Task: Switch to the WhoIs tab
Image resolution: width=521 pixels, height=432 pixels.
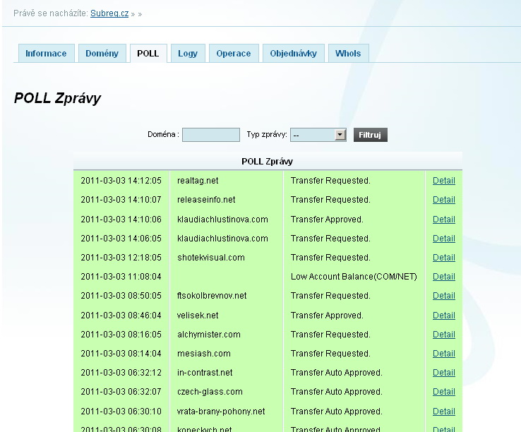Action: point(348,54)
